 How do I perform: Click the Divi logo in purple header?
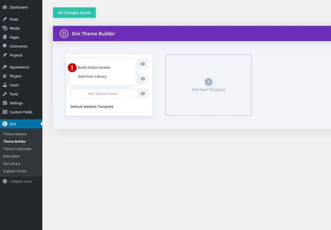[x=64, y=34]
